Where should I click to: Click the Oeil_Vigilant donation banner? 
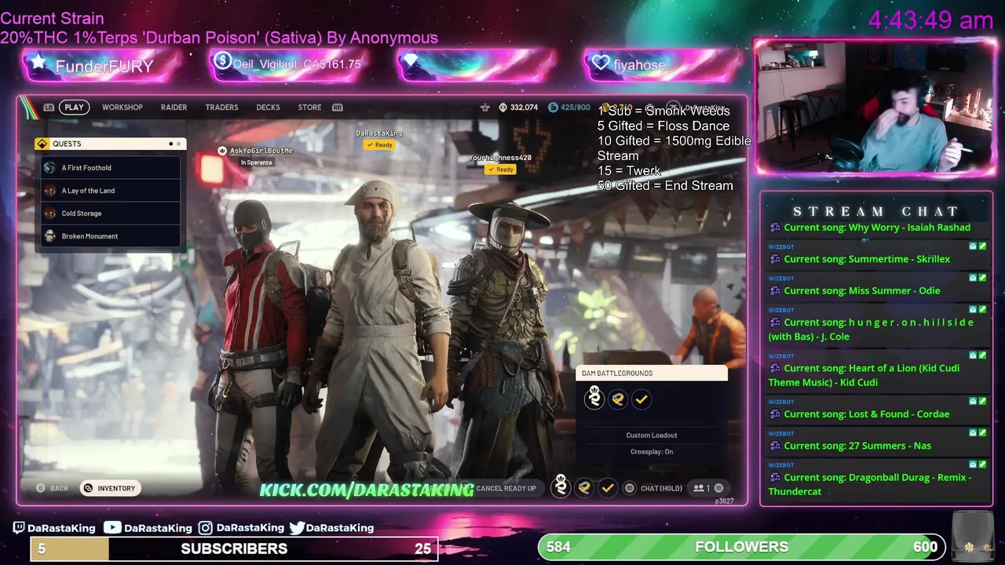(x=290, y=65)
